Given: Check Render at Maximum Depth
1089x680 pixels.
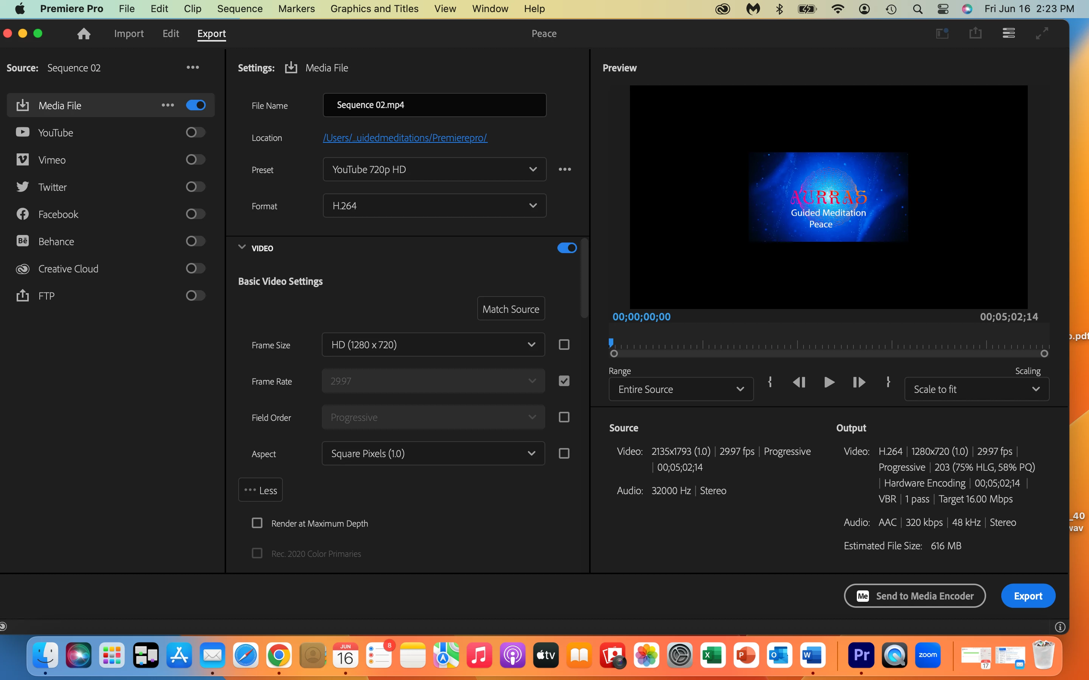Looking at the screenshot, I should point(257,523).
